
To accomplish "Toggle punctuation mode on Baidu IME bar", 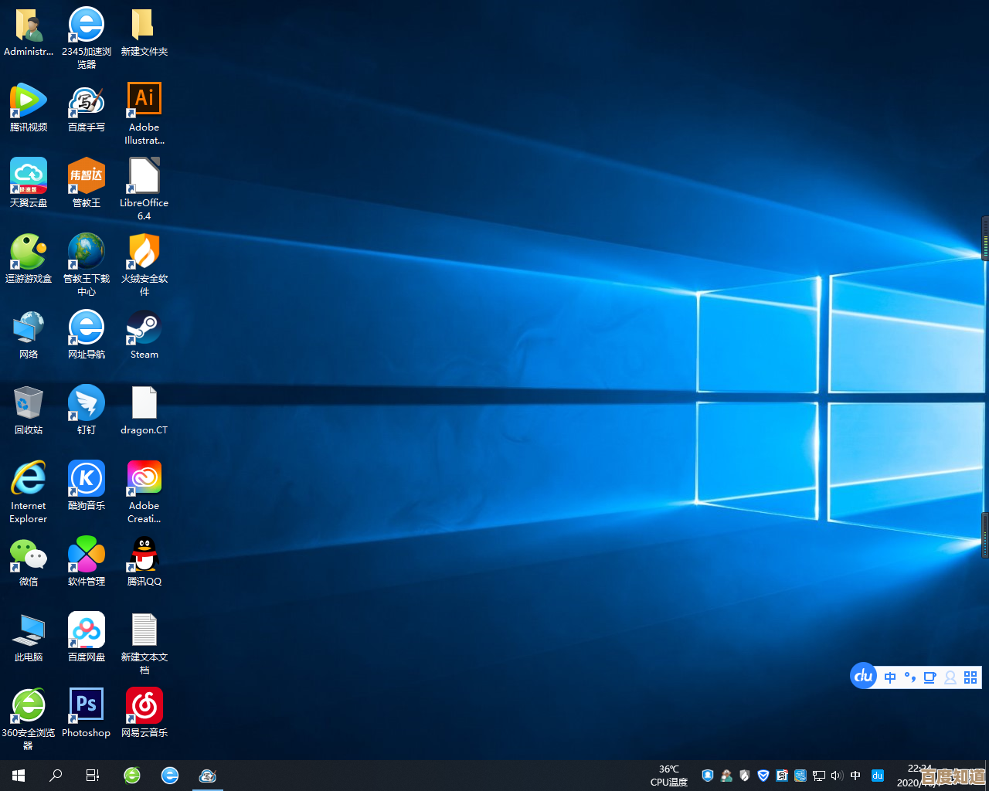I will pos(910,677).
